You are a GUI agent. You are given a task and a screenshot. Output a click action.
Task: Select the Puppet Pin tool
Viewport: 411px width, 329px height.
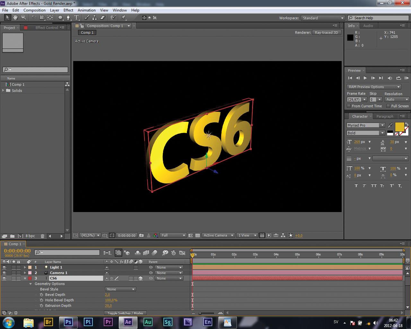[124, 18]
